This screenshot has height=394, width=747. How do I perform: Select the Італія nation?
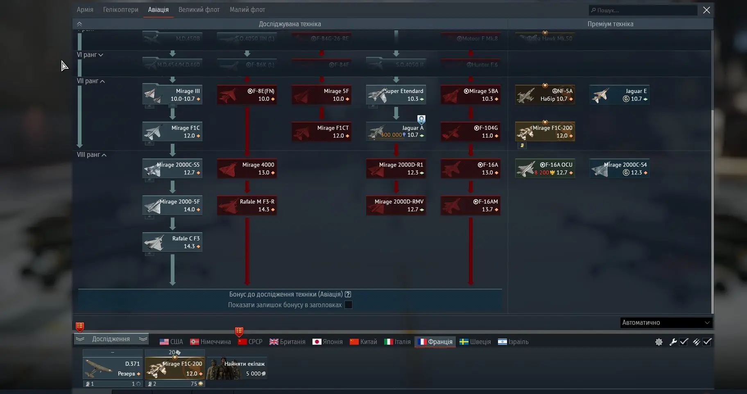(397, 342)
